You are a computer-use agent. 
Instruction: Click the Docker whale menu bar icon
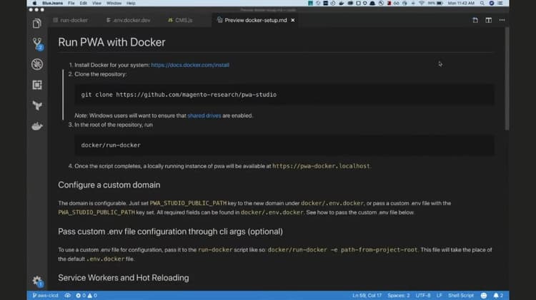coord(341,3)
